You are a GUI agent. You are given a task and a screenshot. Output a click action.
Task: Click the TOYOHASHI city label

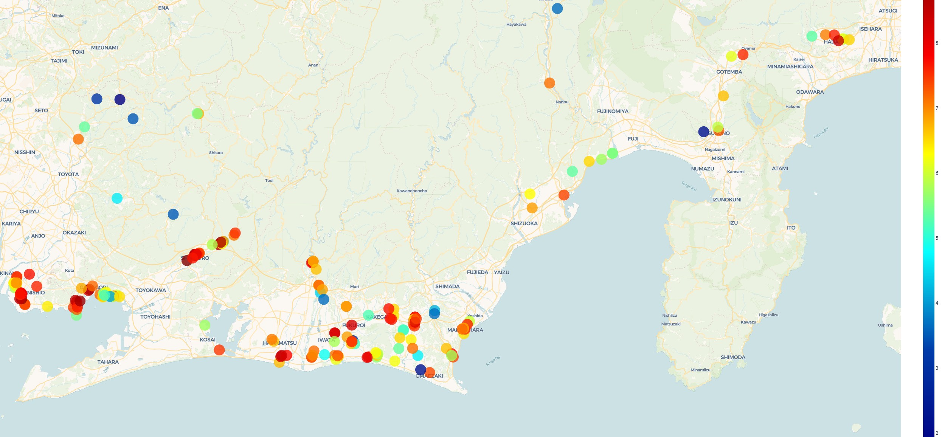[x=155, y=317]
